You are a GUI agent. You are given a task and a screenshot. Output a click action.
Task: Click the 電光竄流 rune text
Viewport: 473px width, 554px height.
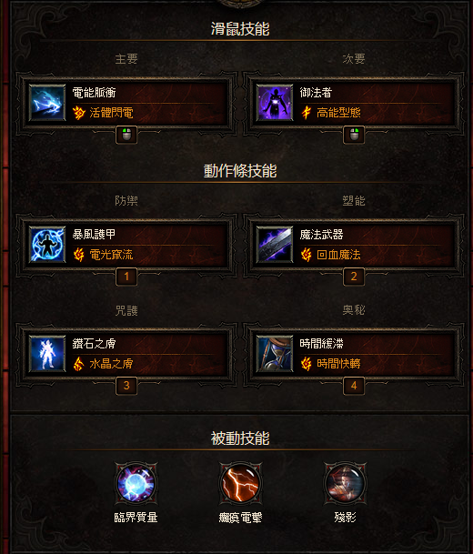click(111, 255)
